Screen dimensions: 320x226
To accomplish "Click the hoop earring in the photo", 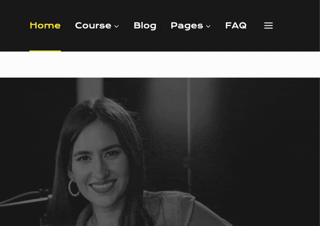I will pyautogui.click(x=74, y=188).
